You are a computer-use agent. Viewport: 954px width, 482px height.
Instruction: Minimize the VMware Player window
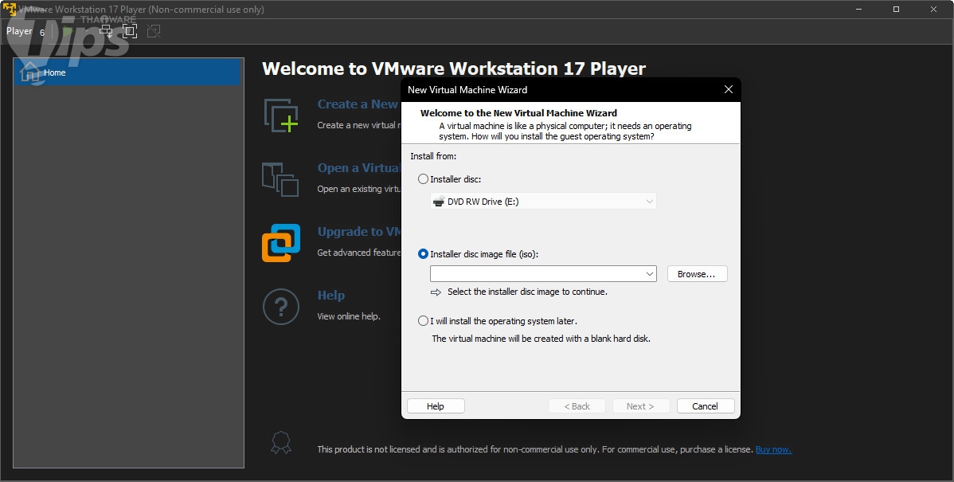tap(859, 9)
